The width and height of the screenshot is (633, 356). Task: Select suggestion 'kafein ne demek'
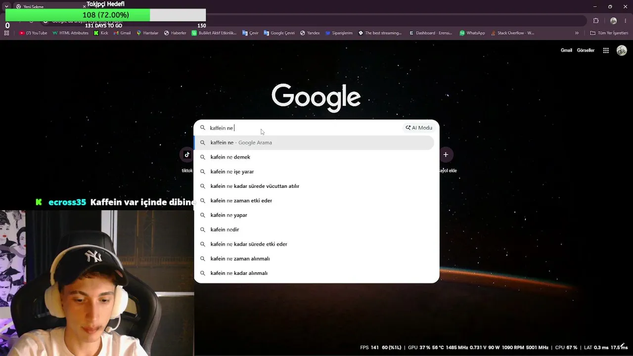[x=314, y=157]
